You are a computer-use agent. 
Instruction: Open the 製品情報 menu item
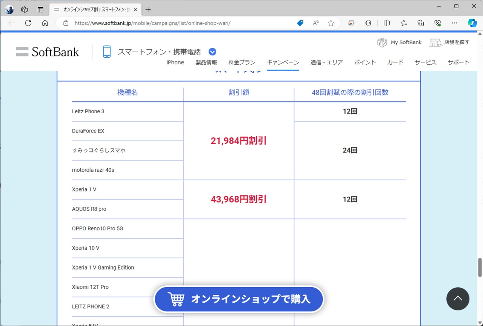pos(206,62)
